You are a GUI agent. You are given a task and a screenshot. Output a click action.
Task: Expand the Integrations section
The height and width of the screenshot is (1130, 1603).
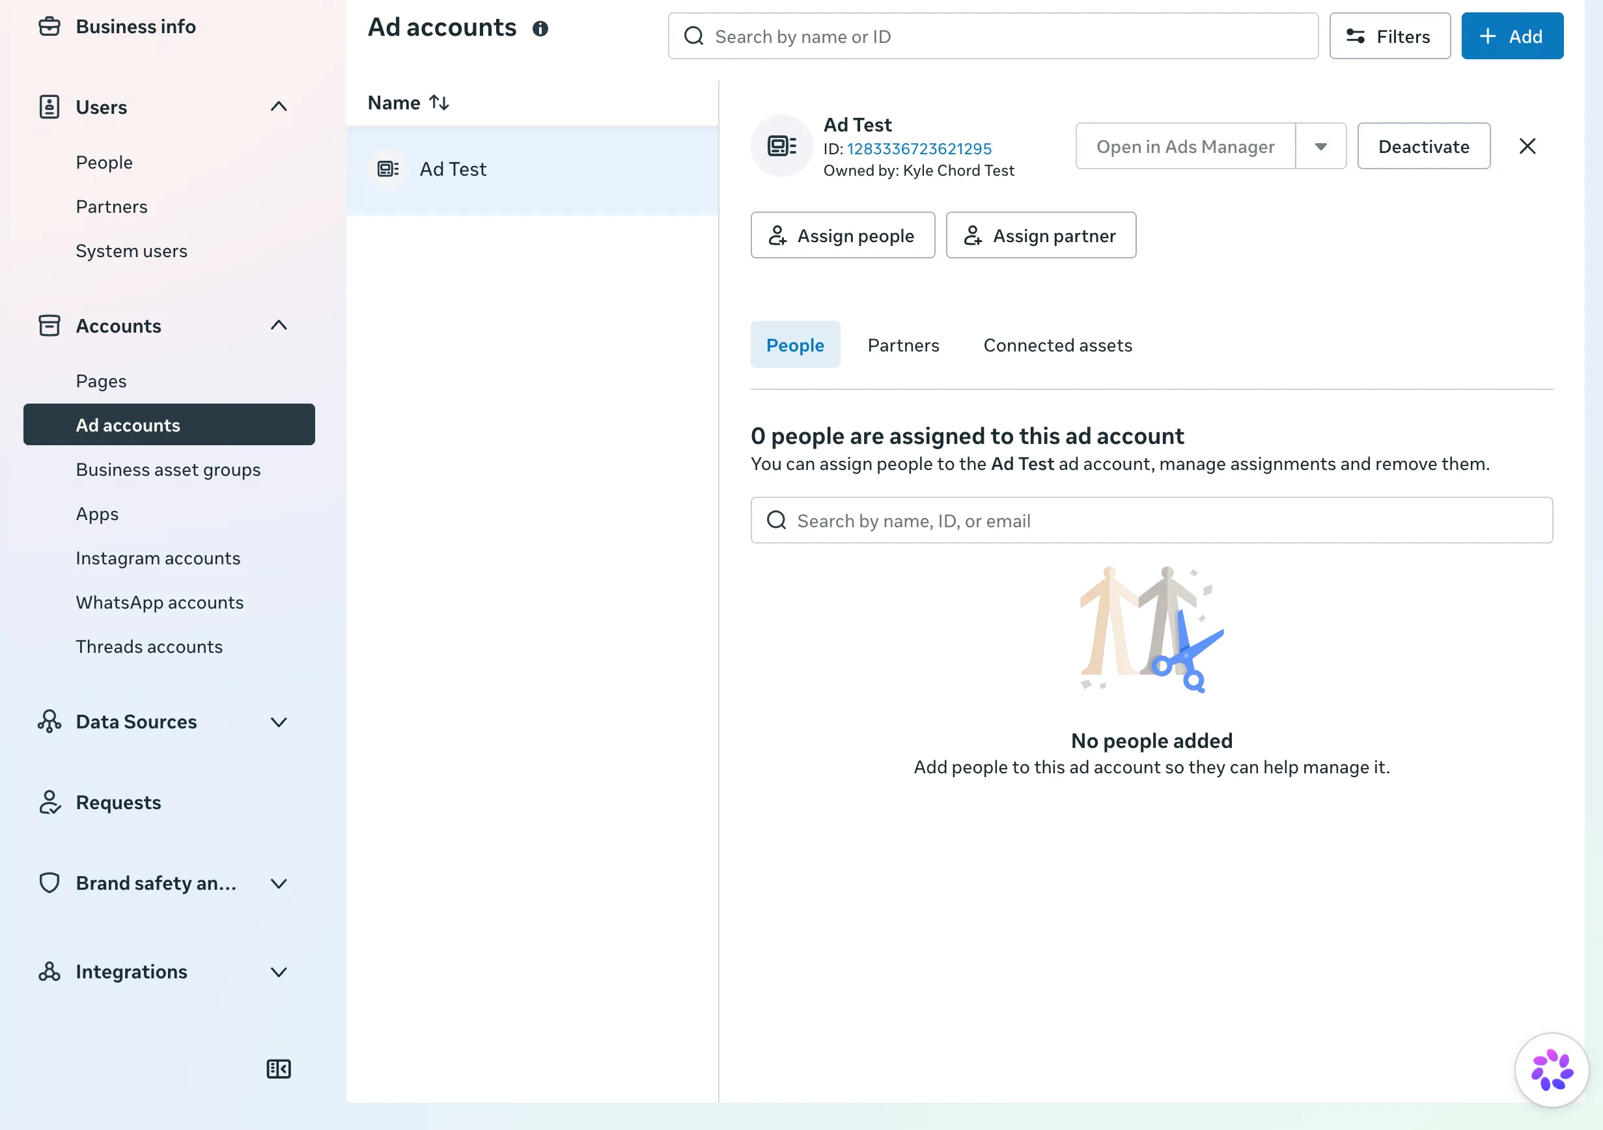[x=279, y=972]
